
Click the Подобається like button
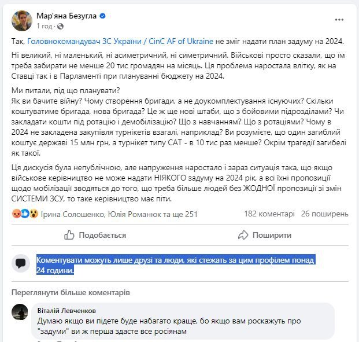tap(95, 235)
